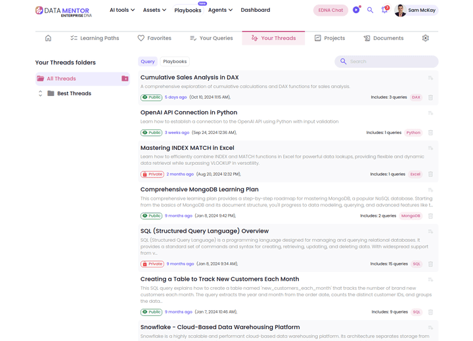Open the Assets dropdown menu

(x=154, y=10)
